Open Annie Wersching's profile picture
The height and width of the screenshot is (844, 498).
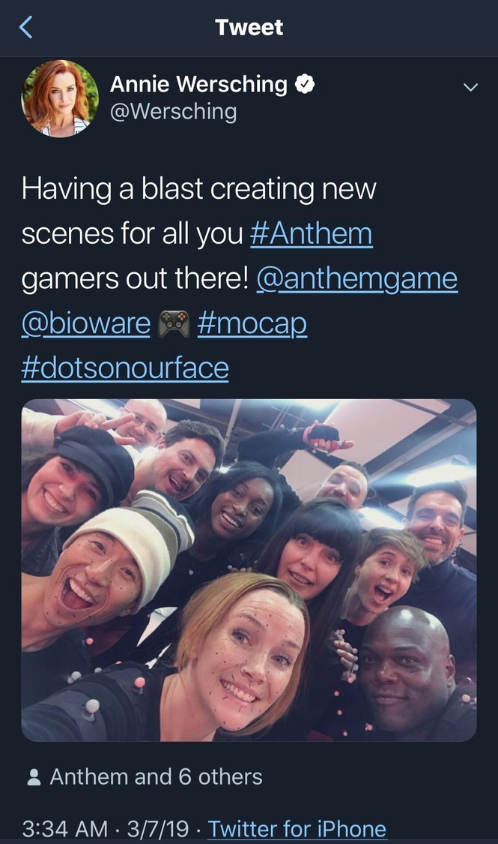61,98
